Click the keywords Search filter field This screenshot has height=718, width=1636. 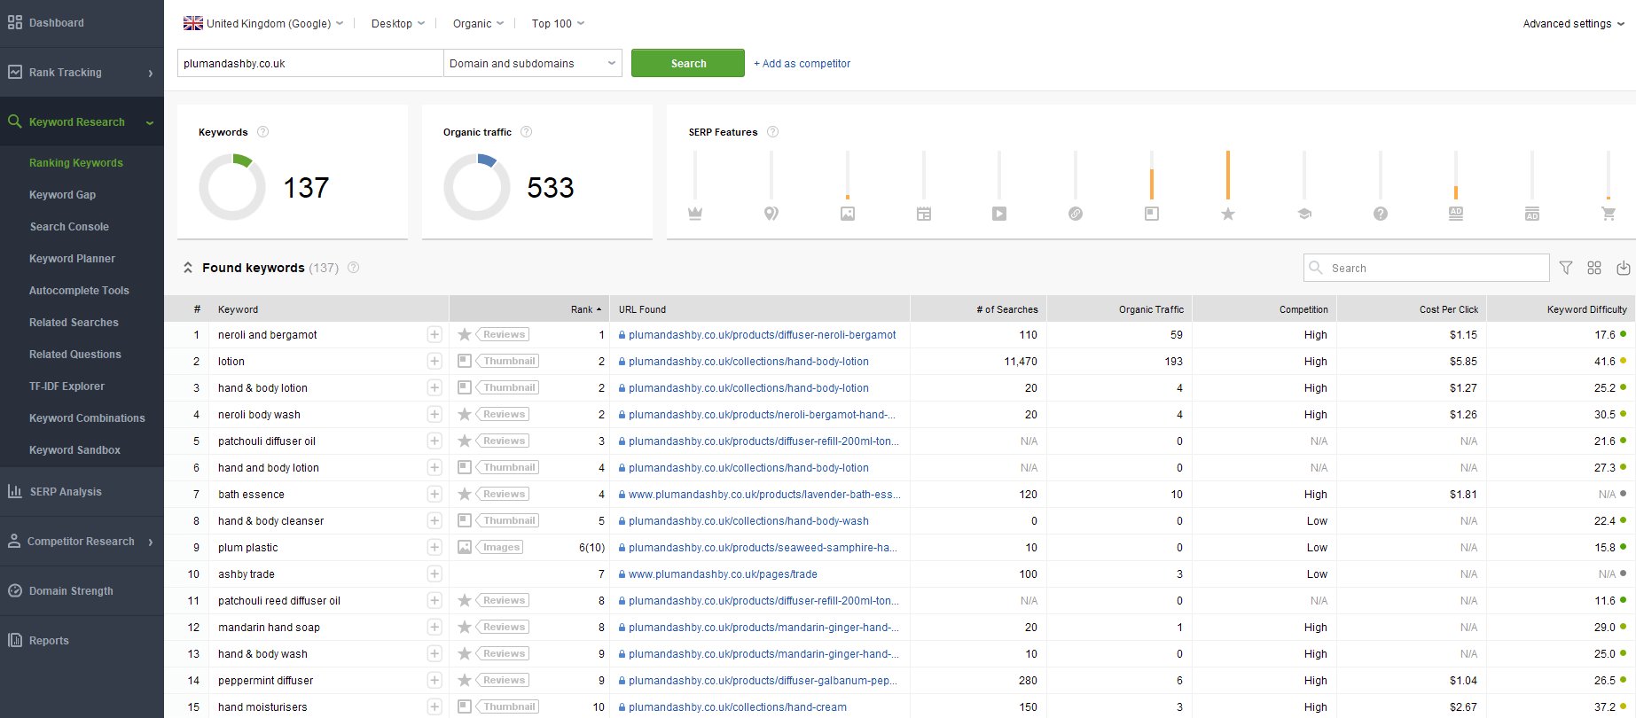(1427, 268)
